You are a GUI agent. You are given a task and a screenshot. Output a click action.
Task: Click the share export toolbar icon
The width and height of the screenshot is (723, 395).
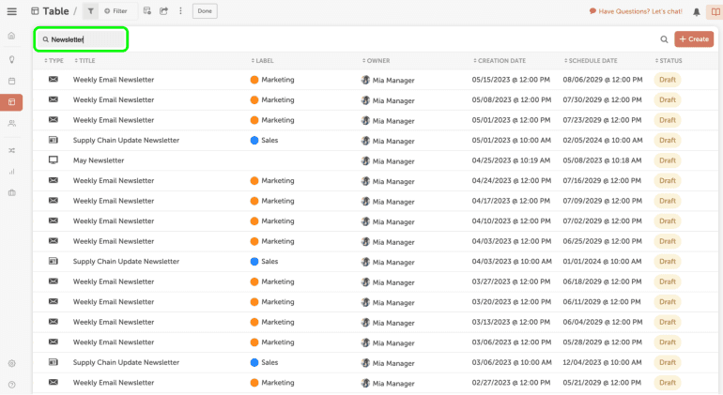(163, 11)
